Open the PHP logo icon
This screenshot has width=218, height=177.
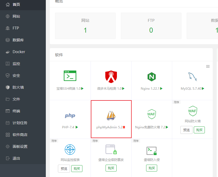pos(70,116)
